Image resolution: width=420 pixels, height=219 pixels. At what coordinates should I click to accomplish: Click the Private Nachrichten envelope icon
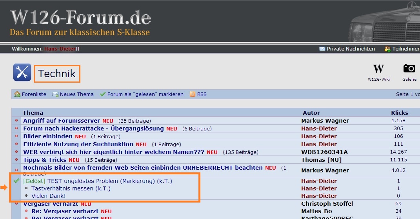click(x=322, y=49)
